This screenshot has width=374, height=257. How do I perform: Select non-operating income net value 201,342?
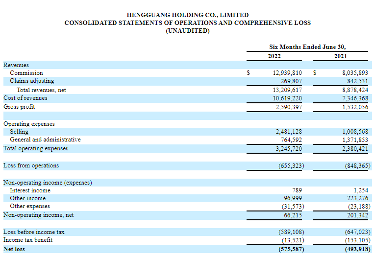pos(357,215)
